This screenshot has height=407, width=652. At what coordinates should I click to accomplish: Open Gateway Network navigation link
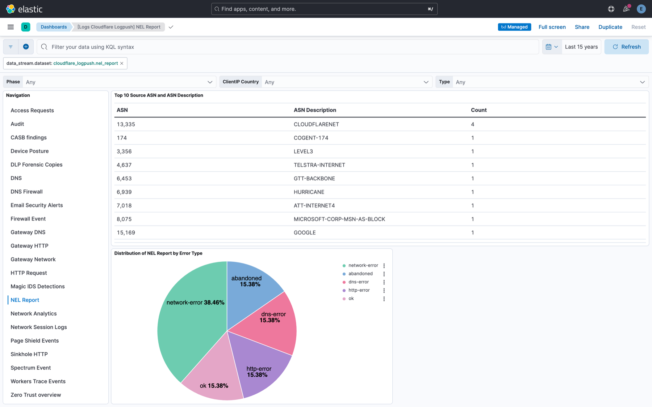(33, 260)
